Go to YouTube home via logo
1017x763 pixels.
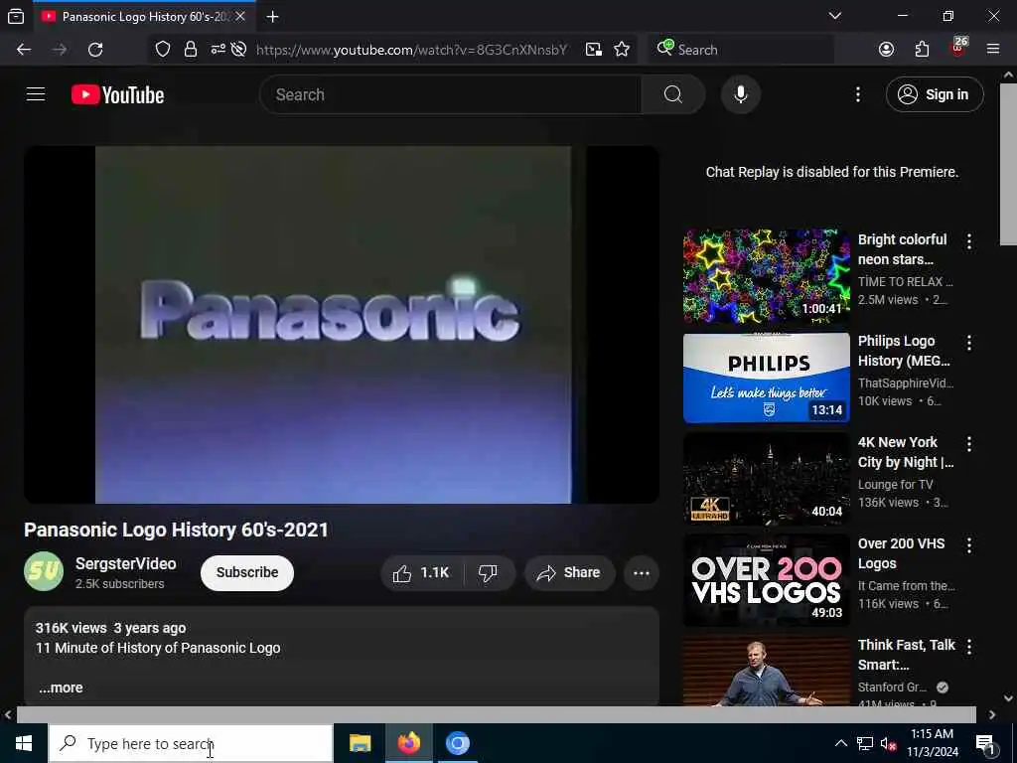point(117,94)
